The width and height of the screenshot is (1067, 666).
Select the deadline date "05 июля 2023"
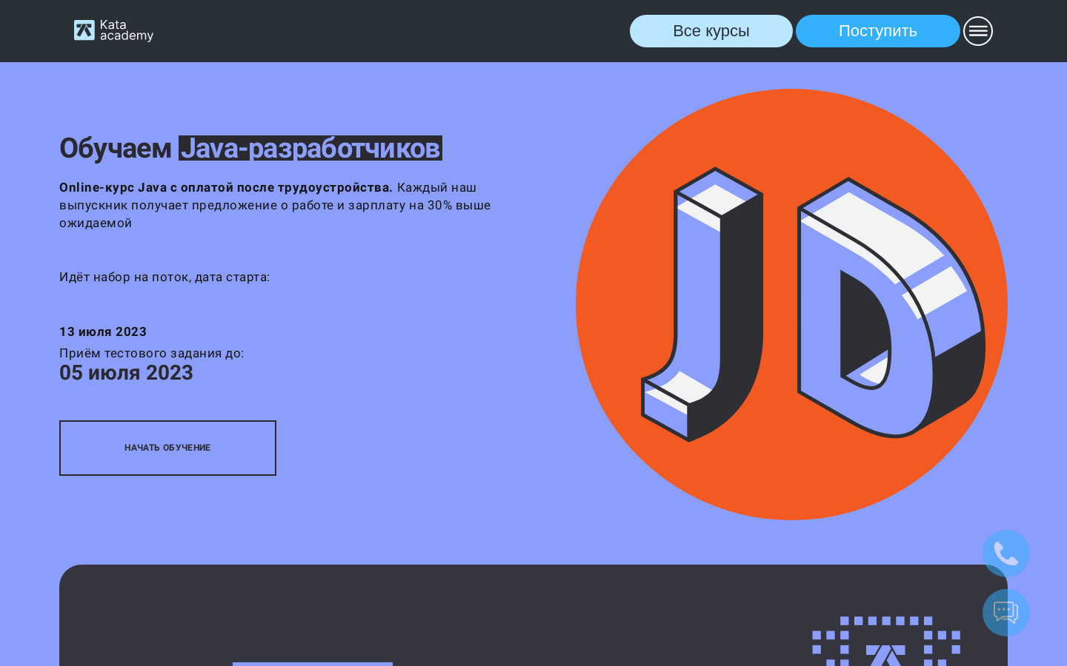pos(126,373)
